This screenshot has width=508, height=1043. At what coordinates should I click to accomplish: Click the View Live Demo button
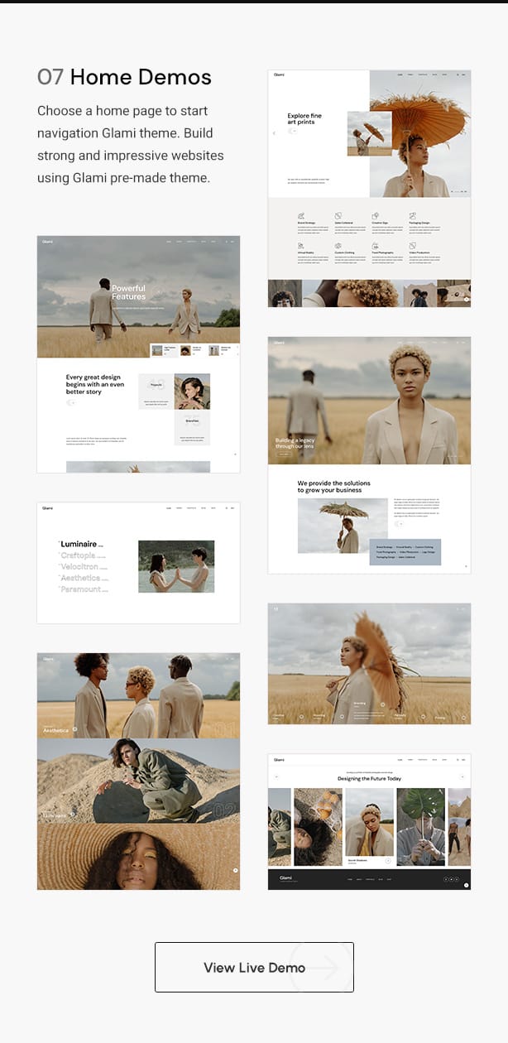point(254,967)
